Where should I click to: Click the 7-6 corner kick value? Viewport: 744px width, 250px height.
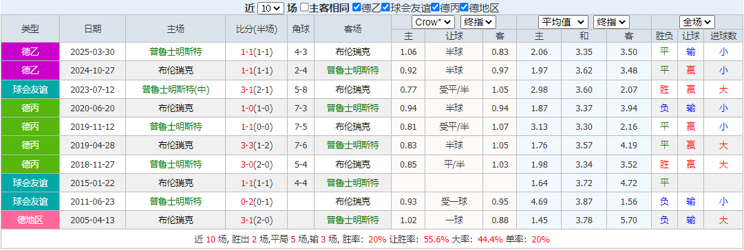click(x=301, y=146)
